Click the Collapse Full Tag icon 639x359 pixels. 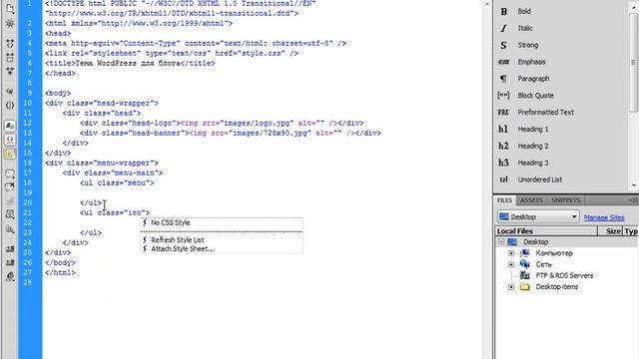pos(10,44)
